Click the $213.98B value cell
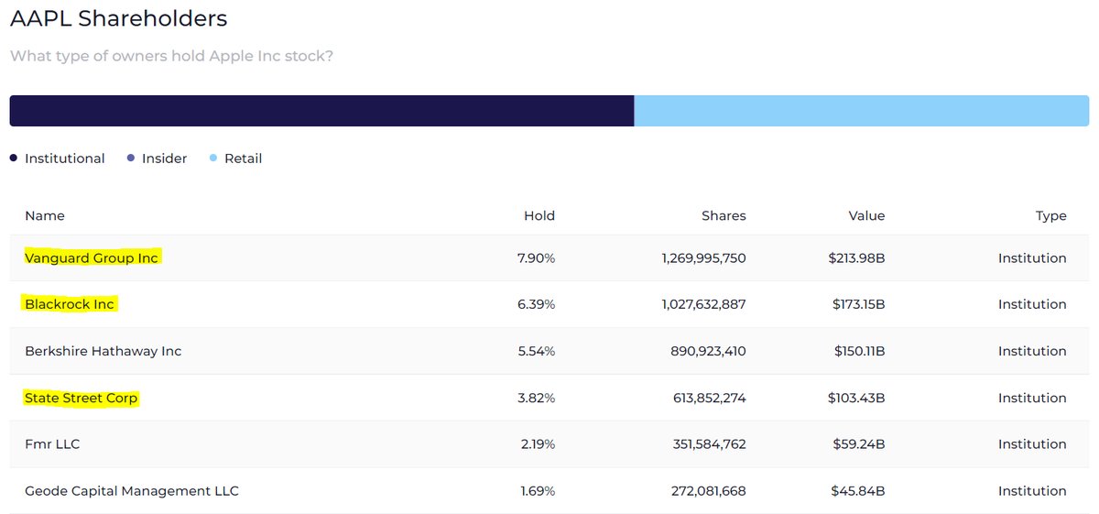The width and height of the screenshot is (1099, 514). coord(856,258)
